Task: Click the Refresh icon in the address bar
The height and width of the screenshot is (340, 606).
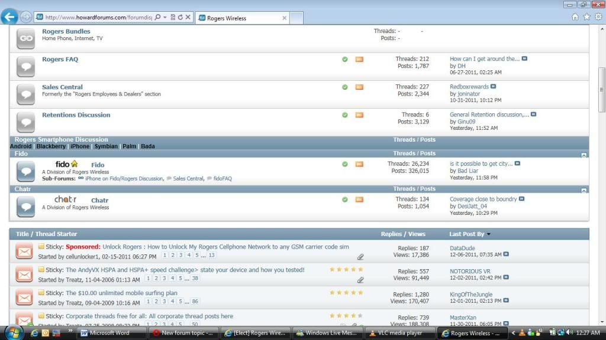Action: pyautogui.click(x=180, y=17)
